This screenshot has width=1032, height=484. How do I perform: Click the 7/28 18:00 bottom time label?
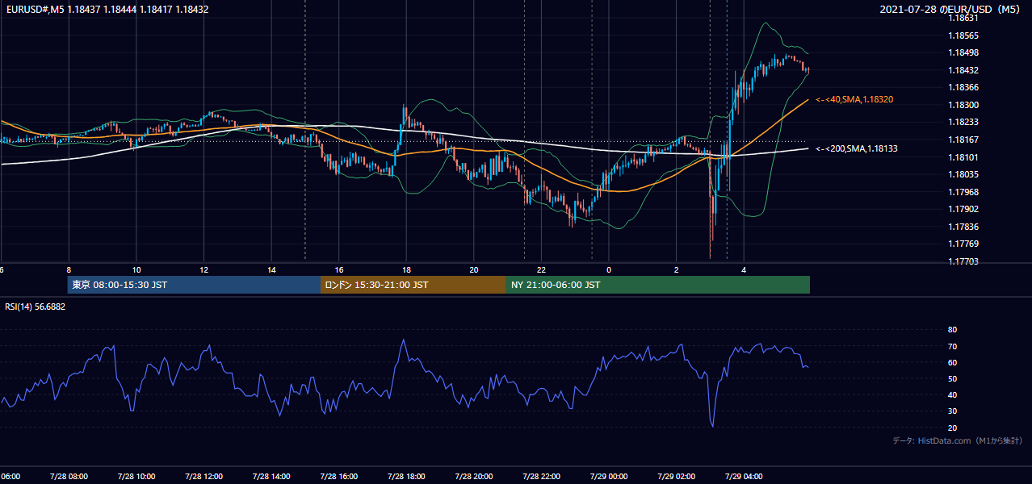tap(406, 477)
